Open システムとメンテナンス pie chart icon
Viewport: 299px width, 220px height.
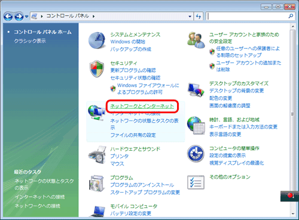point(97,41)
